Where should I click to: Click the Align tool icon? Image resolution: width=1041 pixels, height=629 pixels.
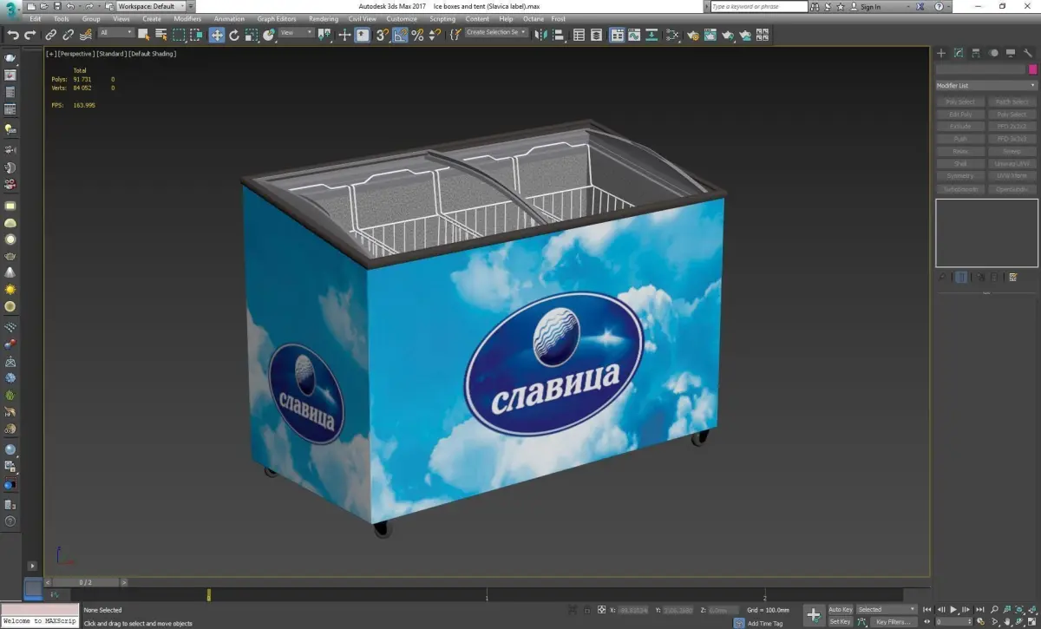point(559,36)
